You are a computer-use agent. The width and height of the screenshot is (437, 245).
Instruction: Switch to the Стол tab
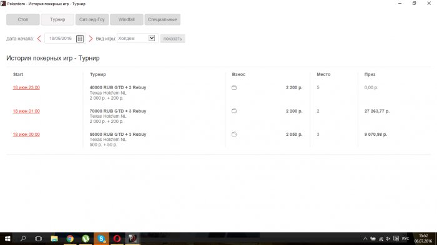[23, 19]
